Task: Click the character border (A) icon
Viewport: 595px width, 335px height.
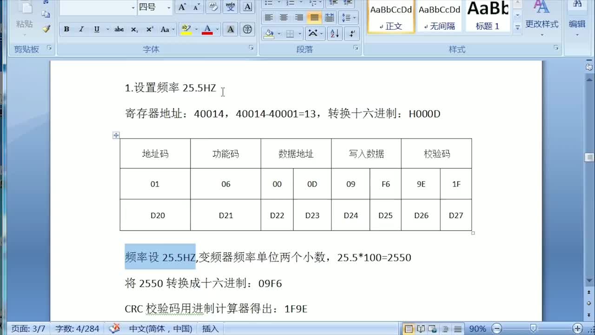Action: [247, 7]
